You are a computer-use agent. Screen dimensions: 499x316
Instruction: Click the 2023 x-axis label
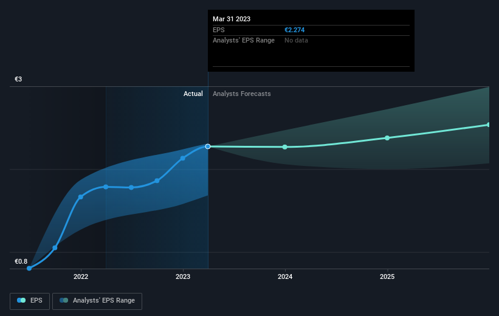pos(183,276)
